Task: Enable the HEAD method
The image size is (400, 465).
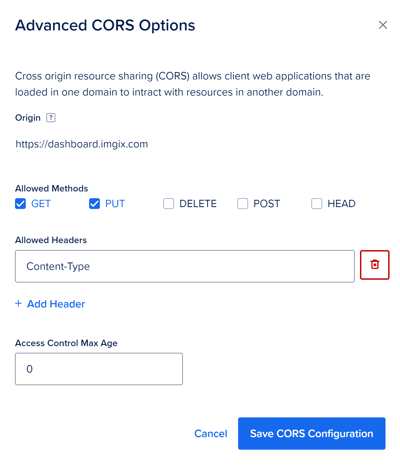Action: pyautogui.click(x=317, y=204)
